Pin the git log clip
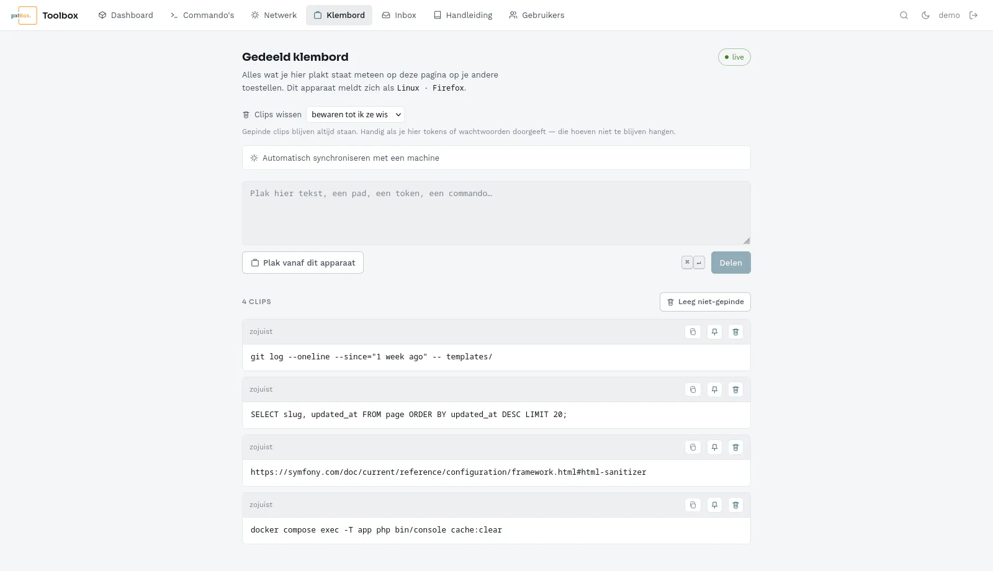Image resolution: width=993 pixels, height=571 pixels. (714, 332)
